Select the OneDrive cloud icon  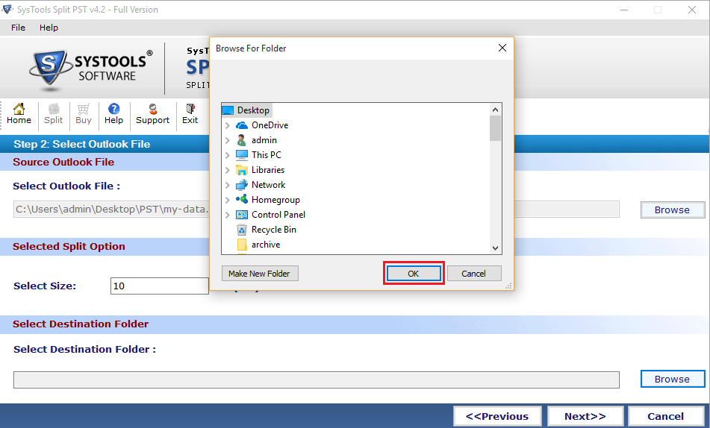point(242,125)
